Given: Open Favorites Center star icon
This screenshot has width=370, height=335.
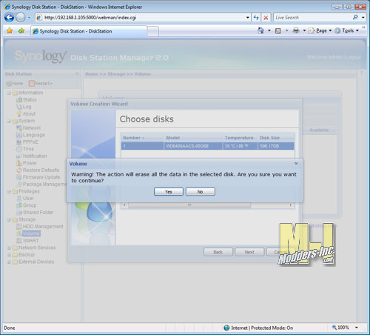Looking at the screenshot, I should (10, 30).
